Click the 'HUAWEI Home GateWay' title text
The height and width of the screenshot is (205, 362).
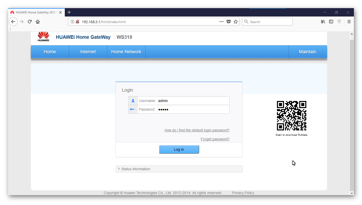point(83,37)
